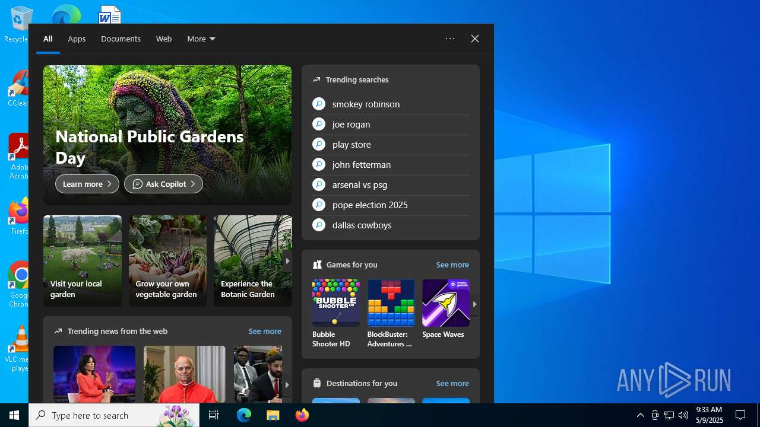The image size is (760, 427).
Task: Open the Grow your own vegetable garden card
Action: 167,261
